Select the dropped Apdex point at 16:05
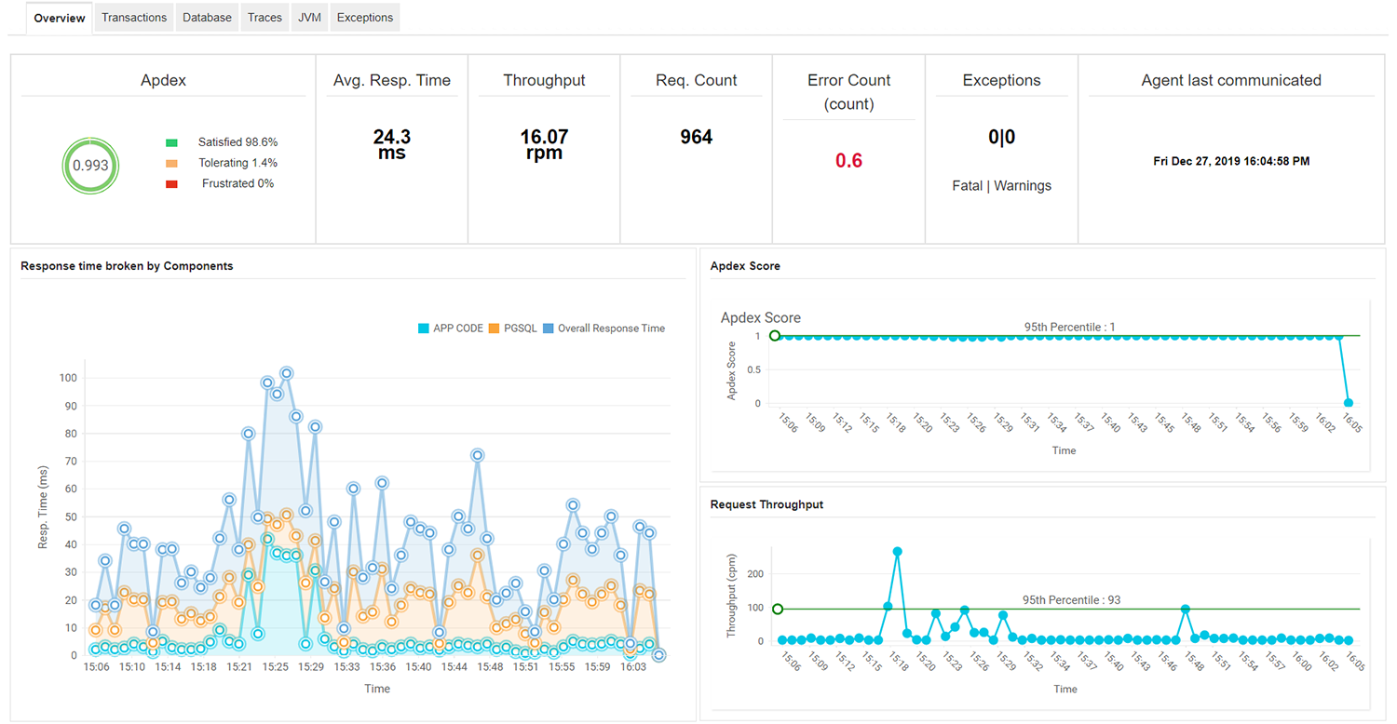Image resolution: width=1397 pixels, height=724 pixels. (x=1349, y=403)
